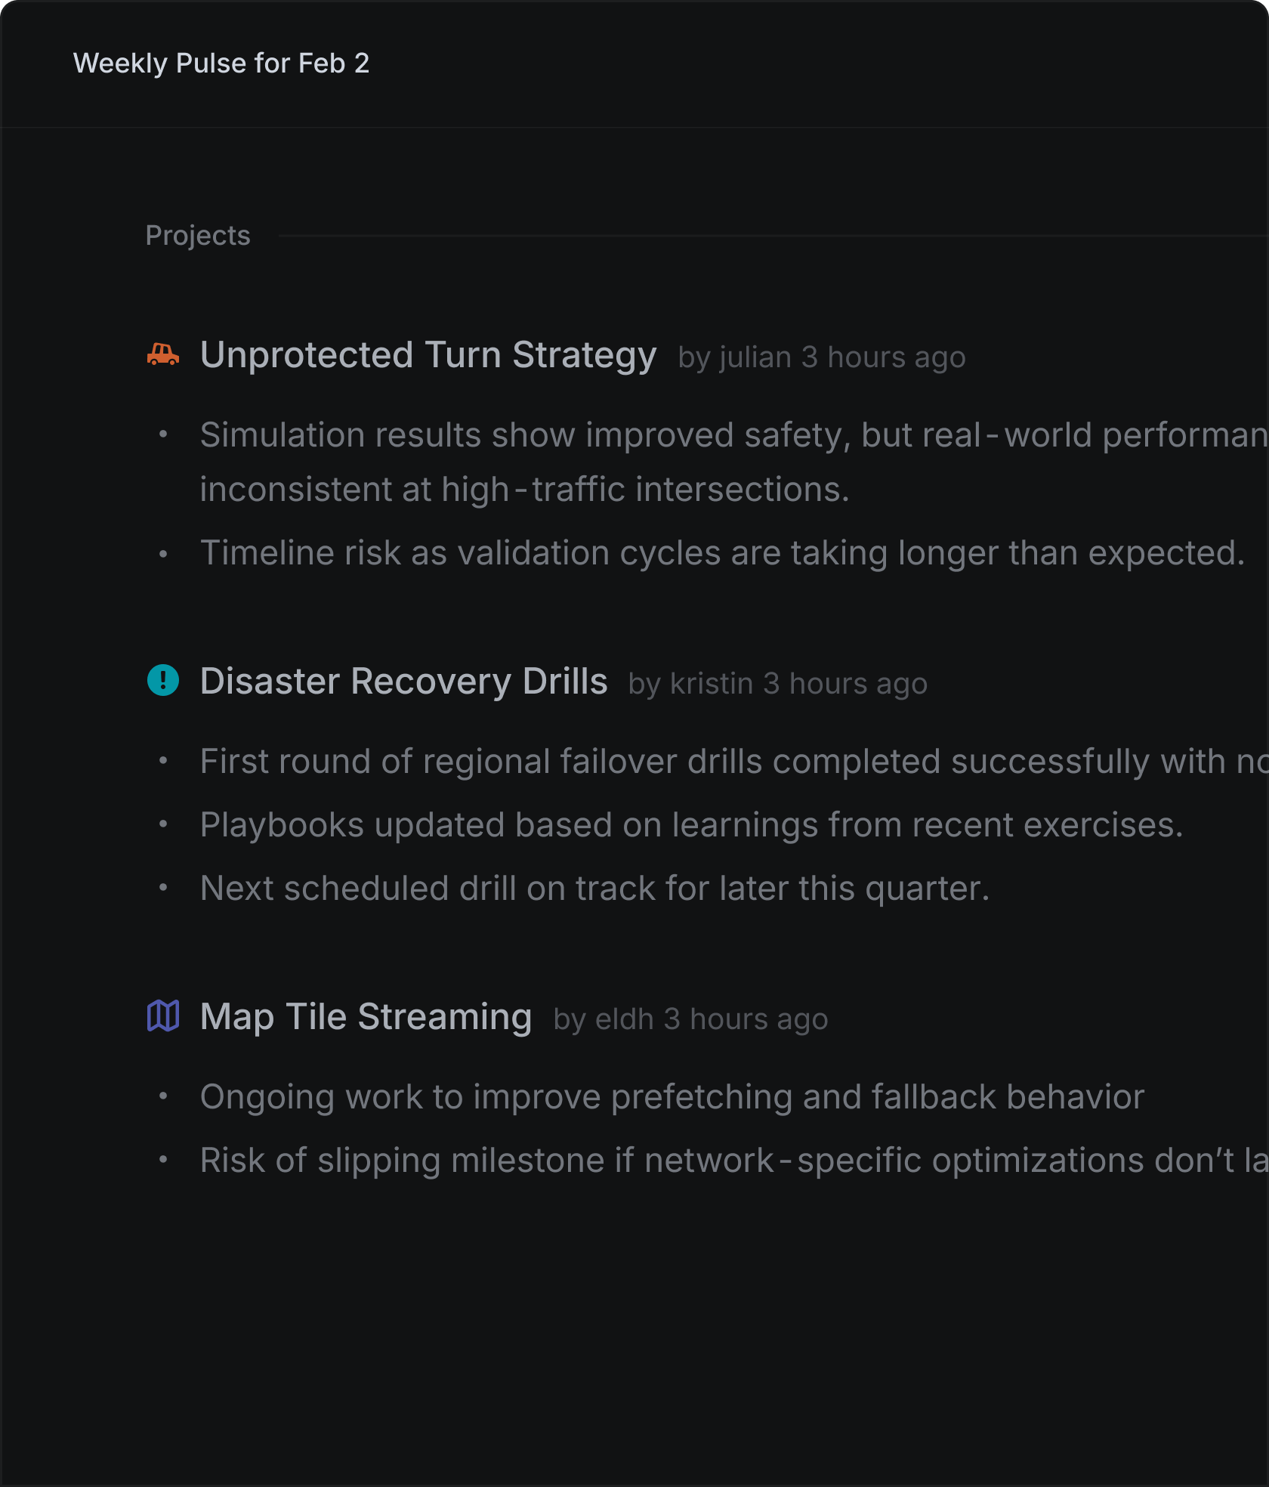Image resolution: width=1269 pixels, height=1487 pixels.
Task: Click the timestamp on the Map Tile Streaming update
Action: [x=746, y=1019]
